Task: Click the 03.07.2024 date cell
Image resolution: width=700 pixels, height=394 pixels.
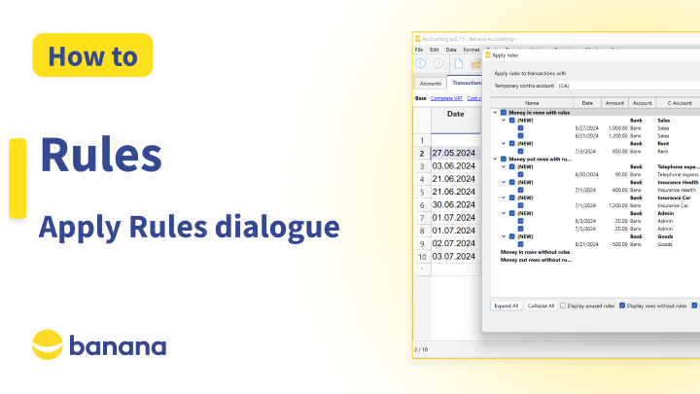Action: click(455, 257)
